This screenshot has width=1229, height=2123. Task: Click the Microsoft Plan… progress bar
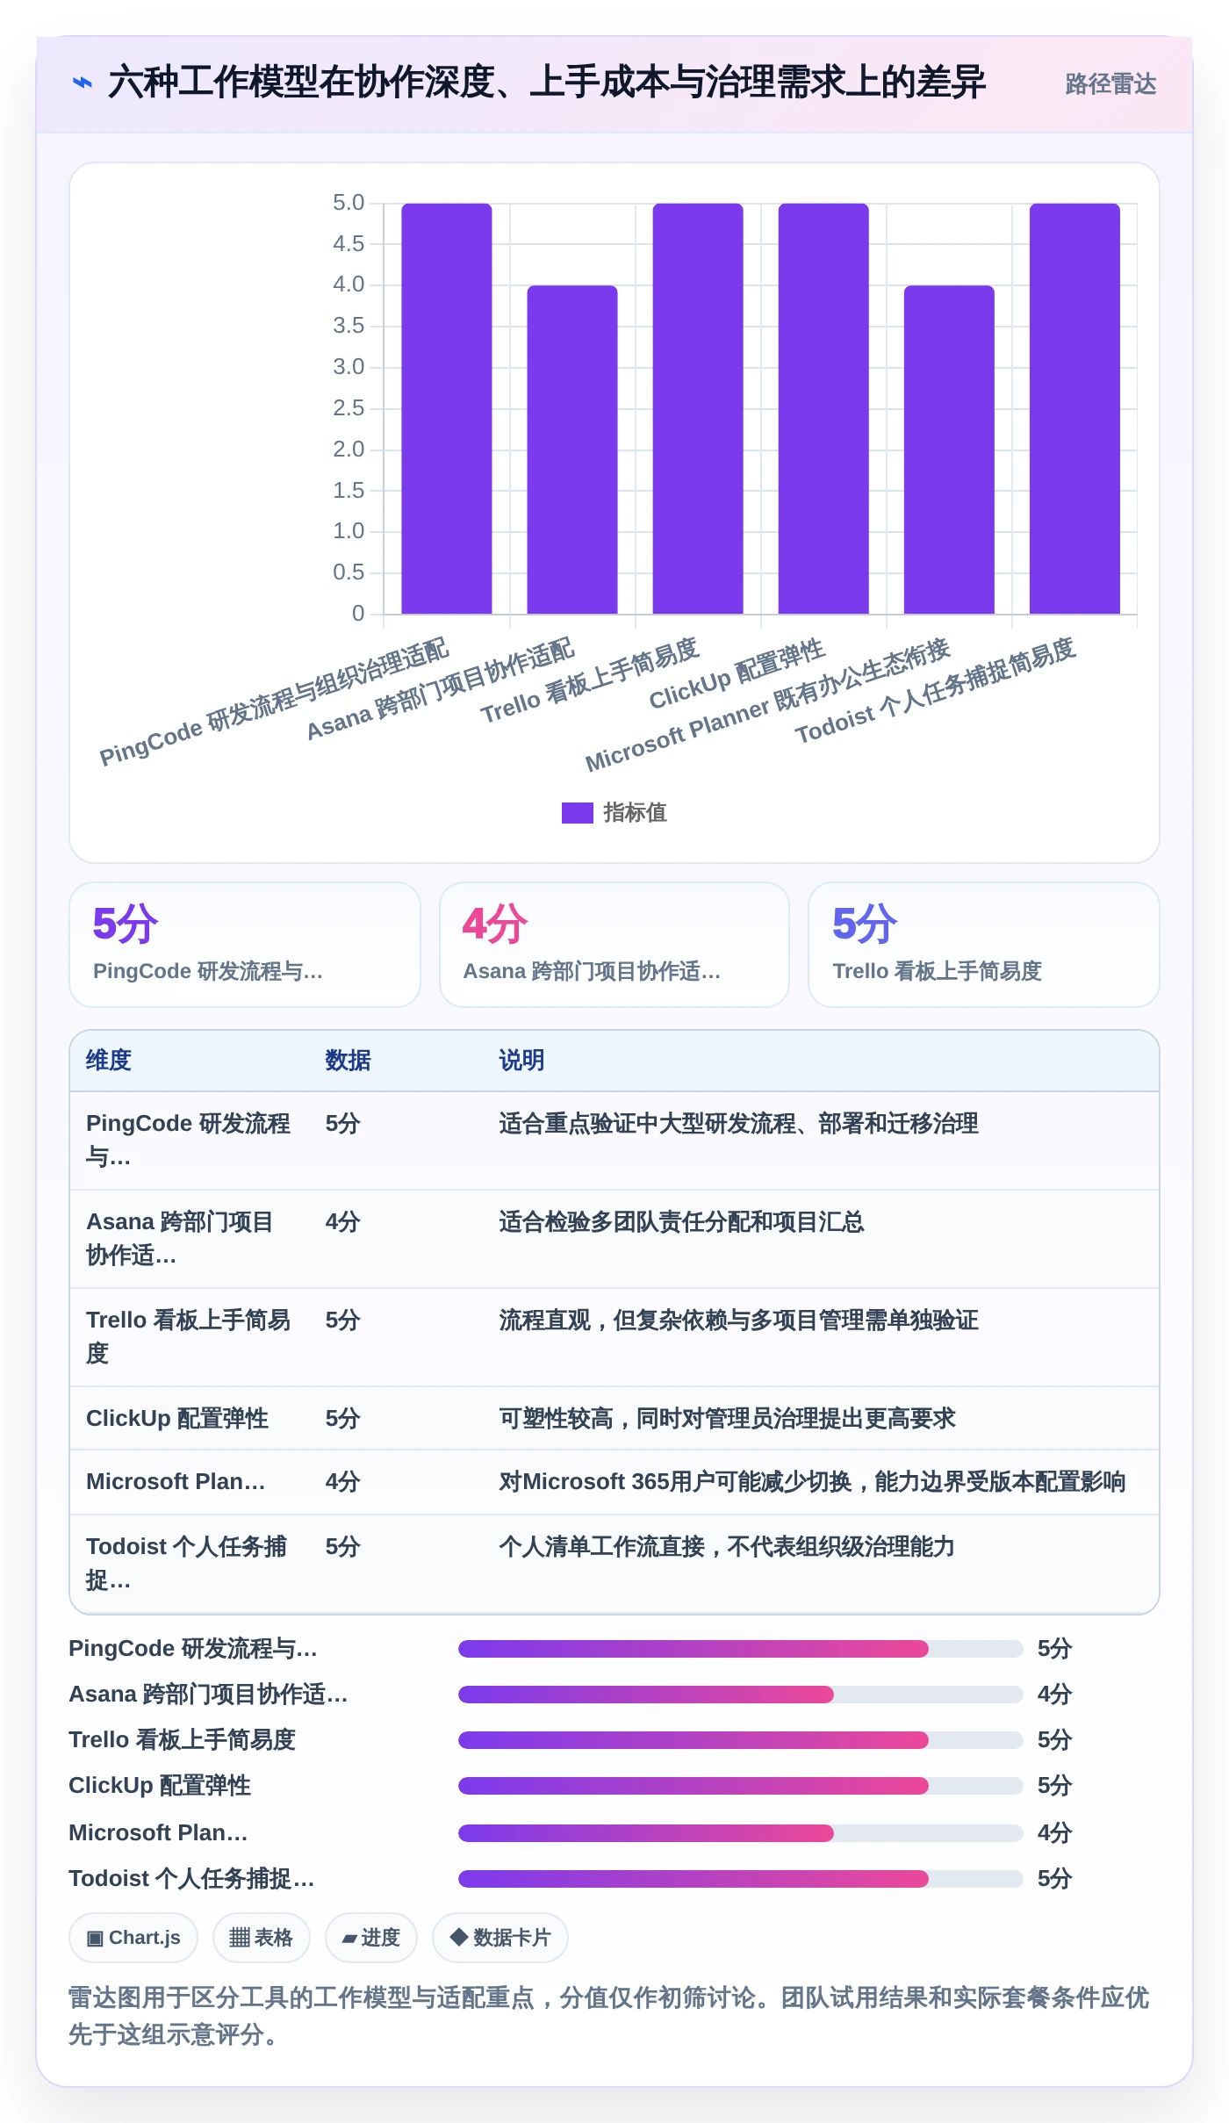(x=740, y=1832)
